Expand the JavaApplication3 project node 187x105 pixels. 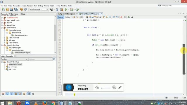(2, 18)
